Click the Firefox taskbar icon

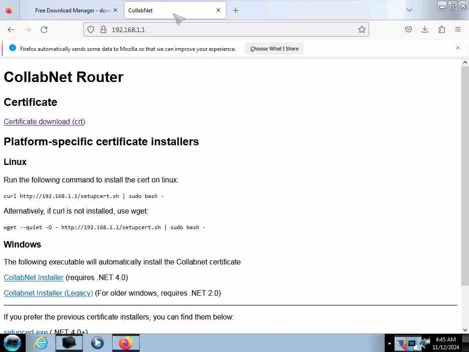126,343
